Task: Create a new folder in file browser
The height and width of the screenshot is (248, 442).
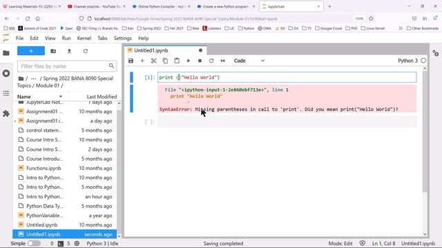Action: 53,51
